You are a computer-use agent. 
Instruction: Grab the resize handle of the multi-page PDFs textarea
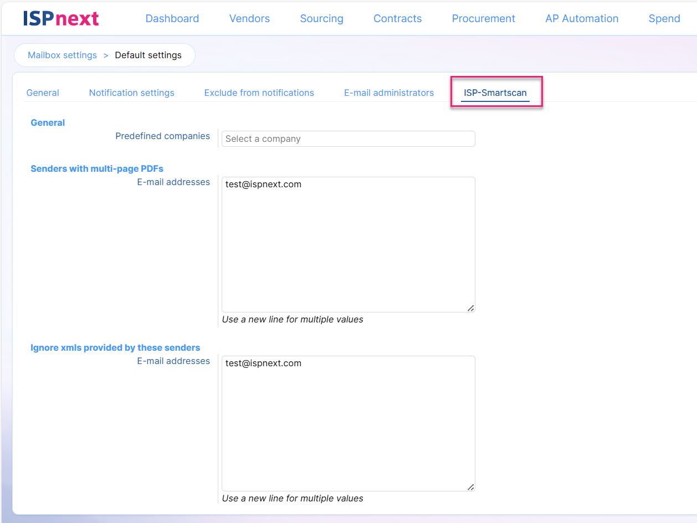470,308
